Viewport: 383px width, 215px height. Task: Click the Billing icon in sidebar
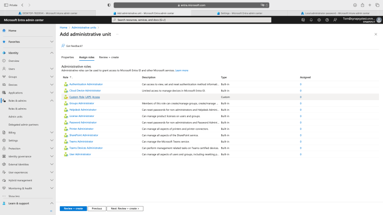click(x=4, y=132)
